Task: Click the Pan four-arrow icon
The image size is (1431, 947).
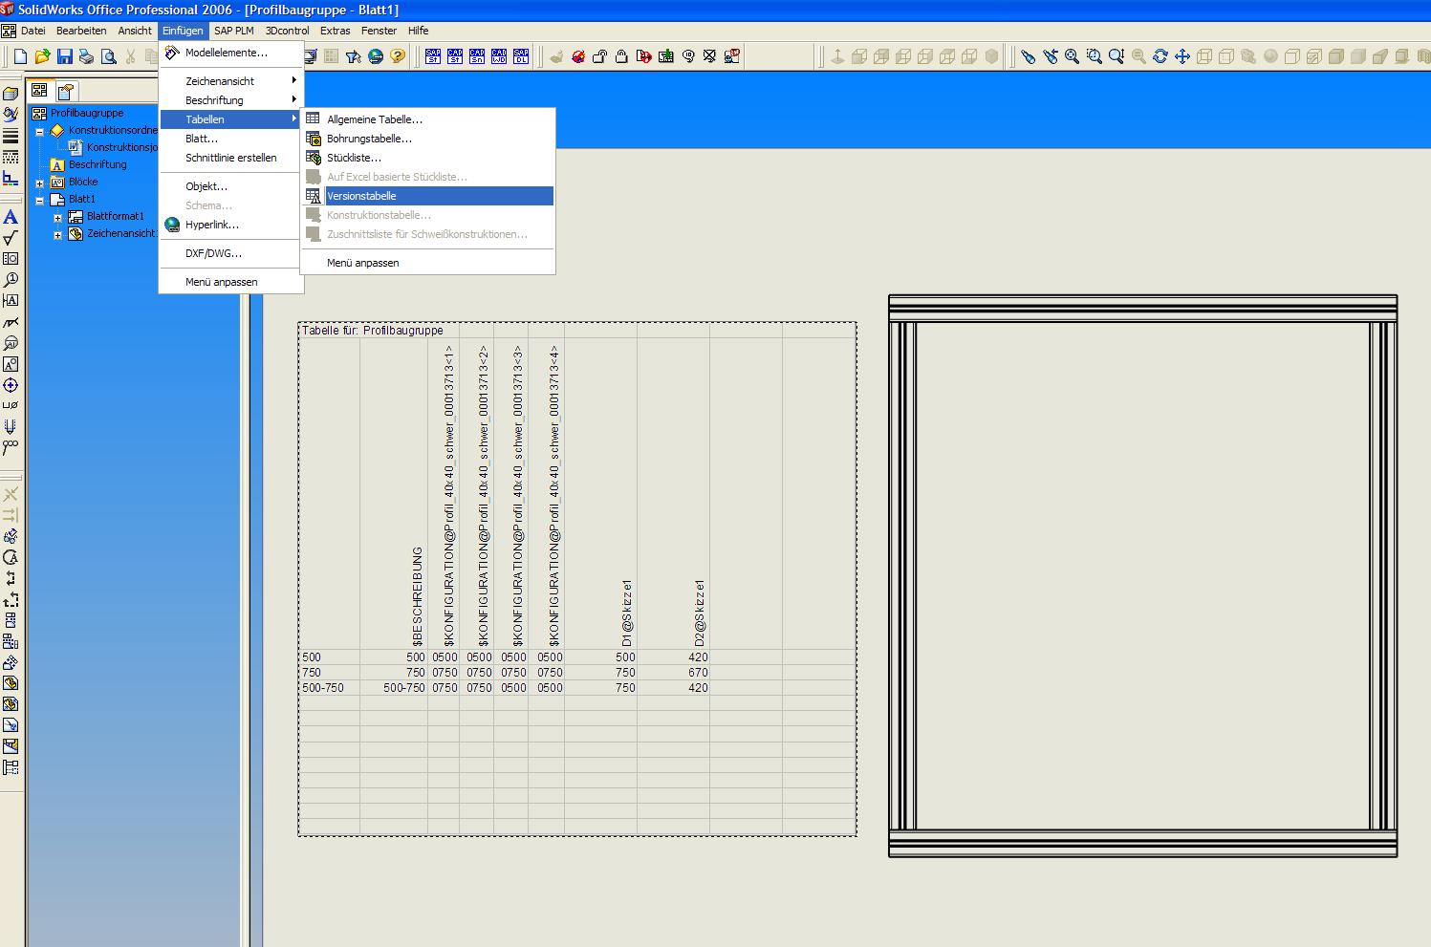Action: click(x=1182, y=57)
